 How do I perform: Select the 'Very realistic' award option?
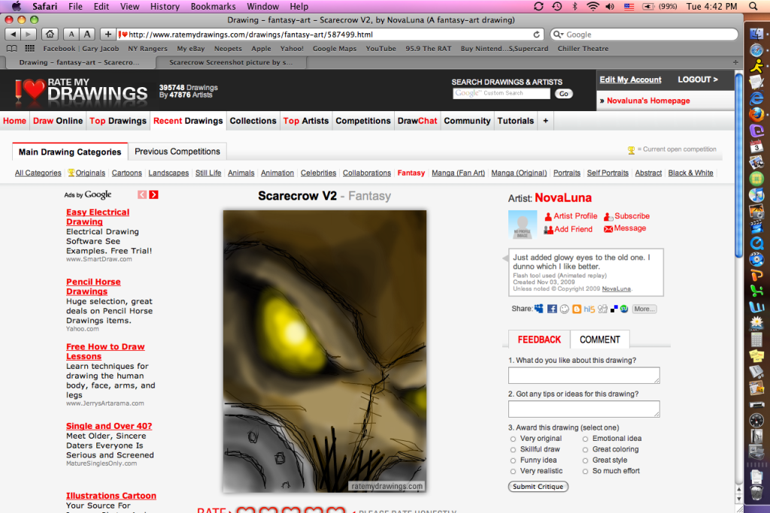coord(513,471)
